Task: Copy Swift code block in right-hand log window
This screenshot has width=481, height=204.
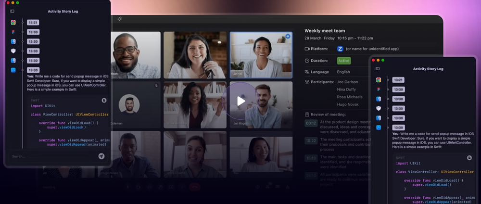Action: pyautogui.click(x=469, y=158)
